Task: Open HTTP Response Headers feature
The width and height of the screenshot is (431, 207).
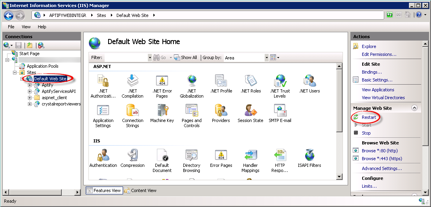Action: point(280,161)
